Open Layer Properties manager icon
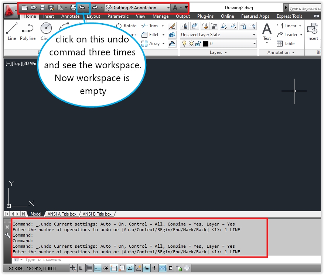 (x=184, y=26)
